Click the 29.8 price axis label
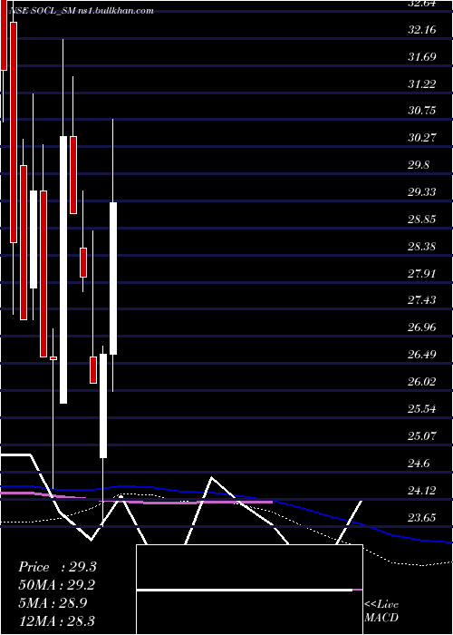Image resolution: width=453 pixels, height=635 pixels. point(419,165)
